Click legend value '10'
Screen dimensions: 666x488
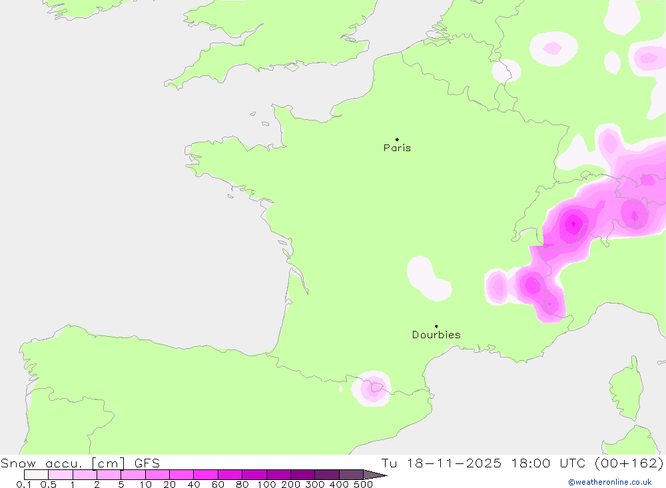click(x=146, y=484)
